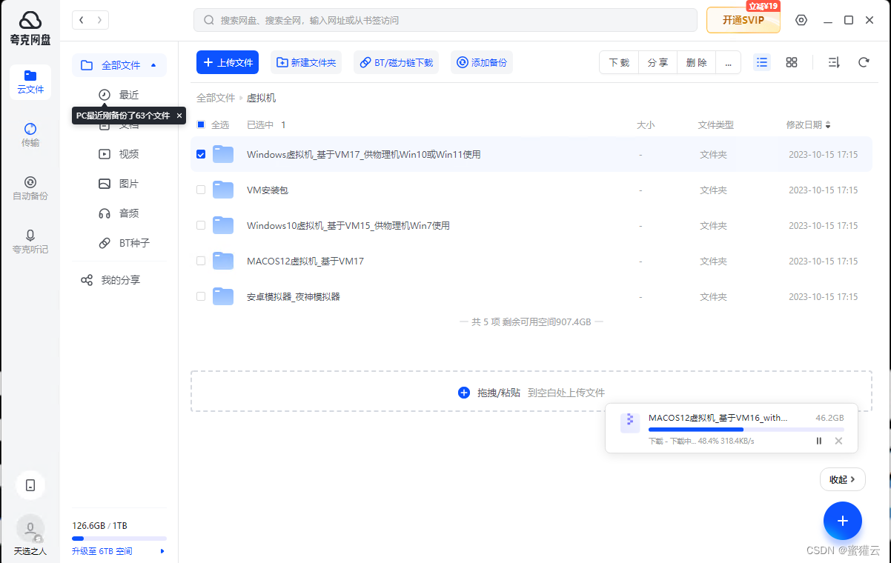Toggle the 全选 select all checkbox
The image size is (891, 563).
tap(201, 125)
